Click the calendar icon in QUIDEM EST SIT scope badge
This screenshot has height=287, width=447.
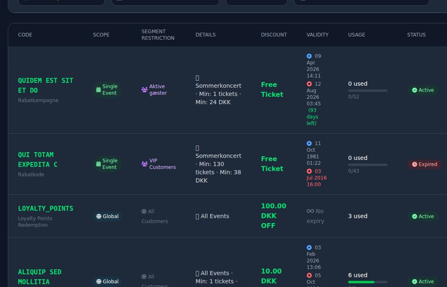click(x=98, y=90)
